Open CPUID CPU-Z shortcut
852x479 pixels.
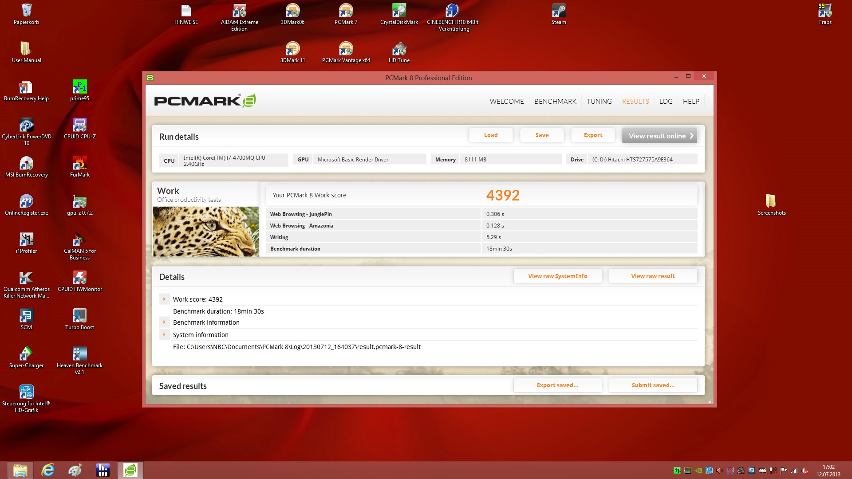pos(79,128)
